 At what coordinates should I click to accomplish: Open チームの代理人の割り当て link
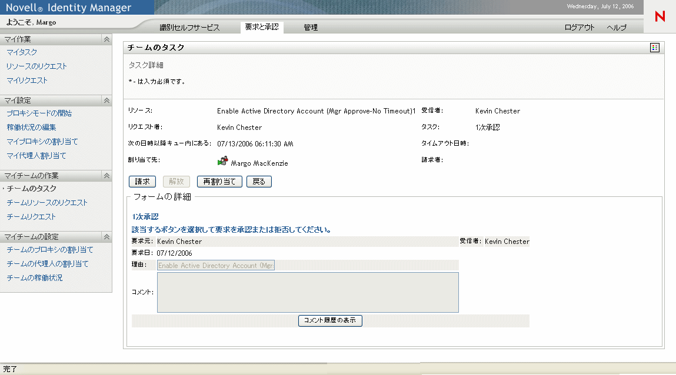tap(48, 264)
